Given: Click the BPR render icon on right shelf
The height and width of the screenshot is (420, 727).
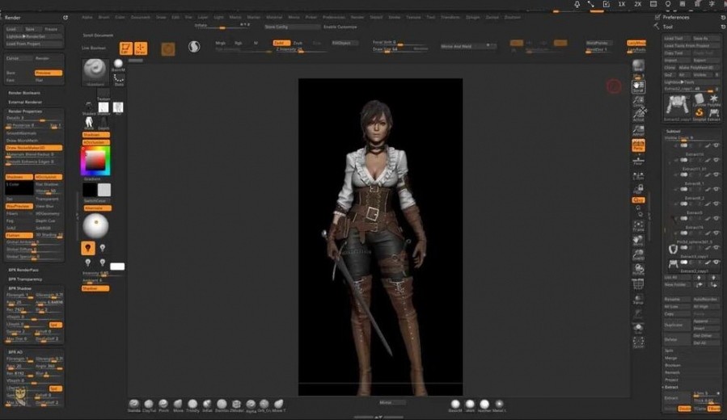Looking at the screenshot, I should 638,66.
